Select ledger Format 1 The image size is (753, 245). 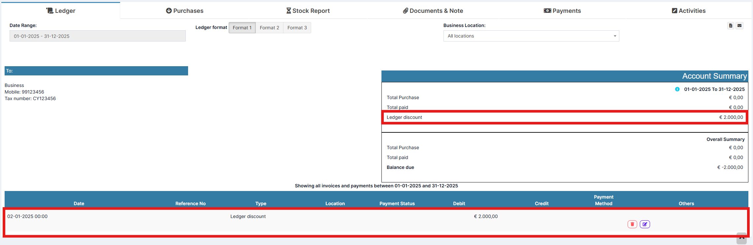click(x=242, y=28)
